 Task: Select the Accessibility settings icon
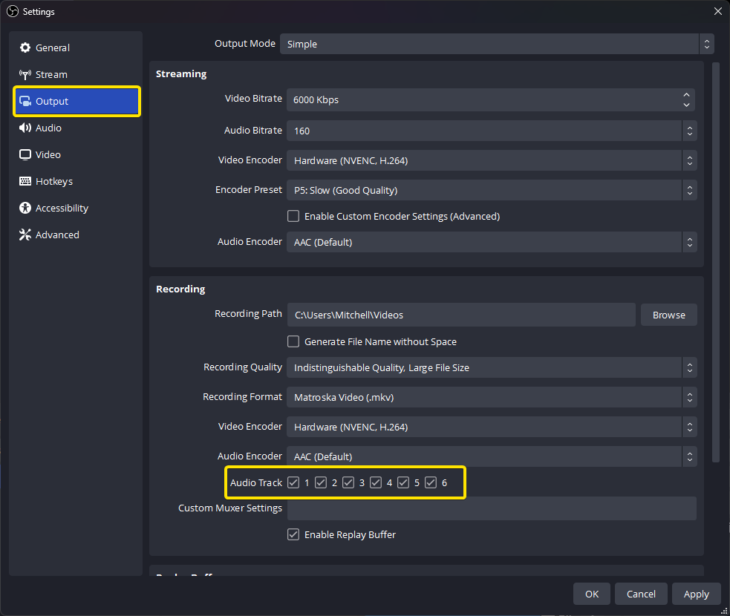click(62, 208)
